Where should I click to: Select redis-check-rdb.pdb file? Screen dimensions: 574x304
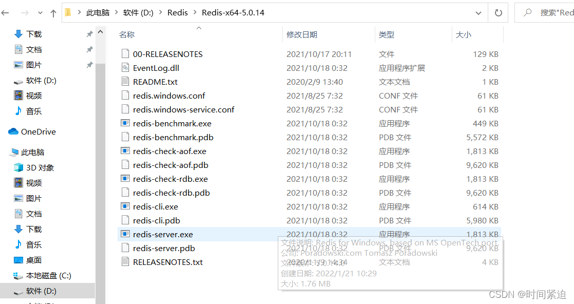(x=171, y=193)
